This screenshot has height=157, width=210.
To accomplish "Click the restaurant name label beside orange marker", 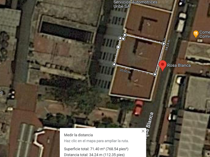I will coord(205,34).
